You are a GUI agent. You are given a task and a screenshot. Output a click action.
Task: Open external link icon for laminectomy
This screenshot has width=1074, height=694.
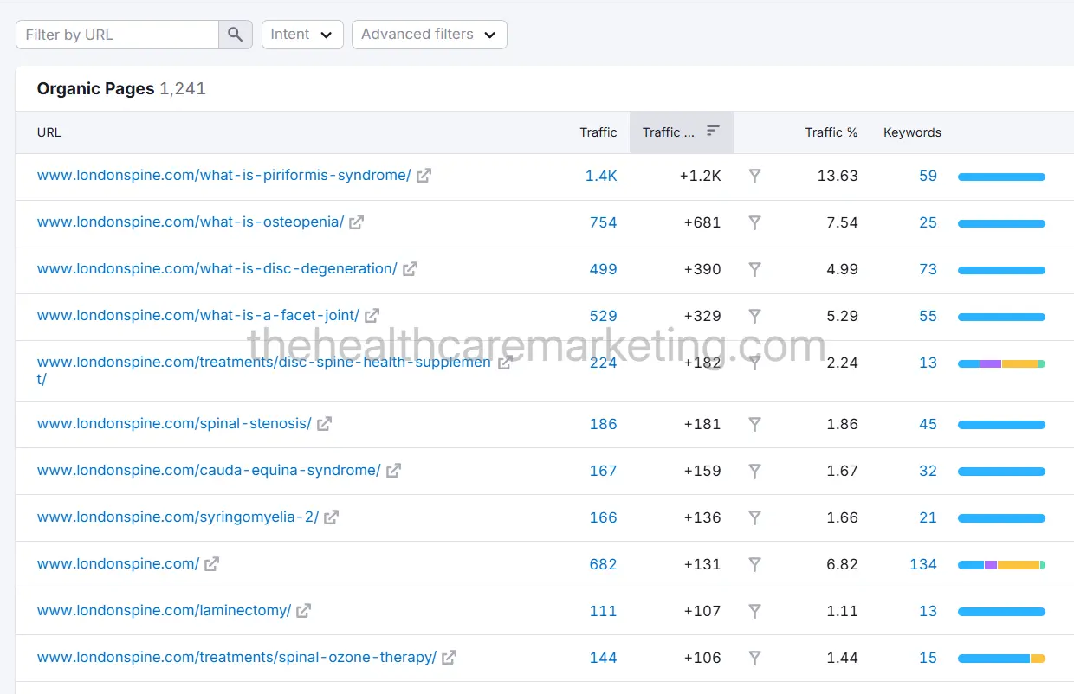coord(303,611)
